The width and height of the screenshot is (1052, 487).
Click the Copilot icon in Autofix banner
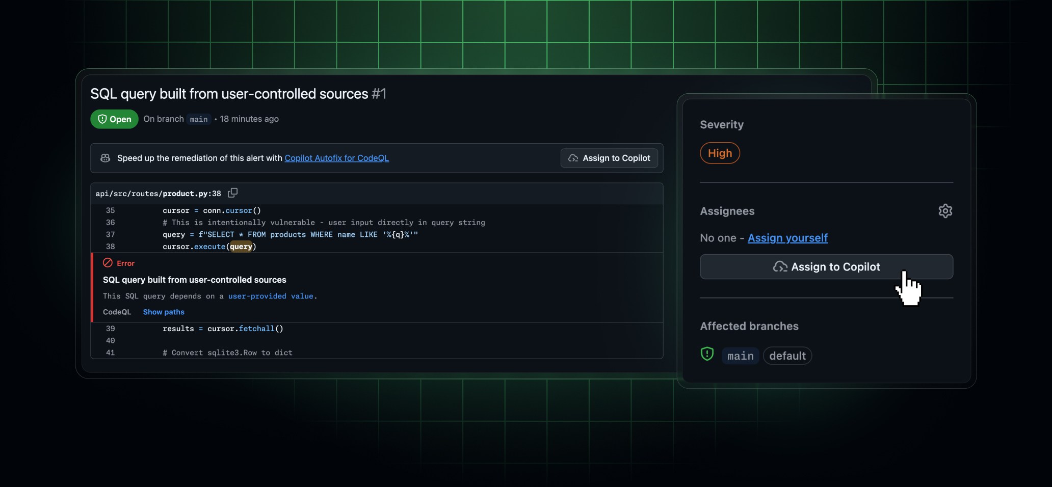coord(106,158)
